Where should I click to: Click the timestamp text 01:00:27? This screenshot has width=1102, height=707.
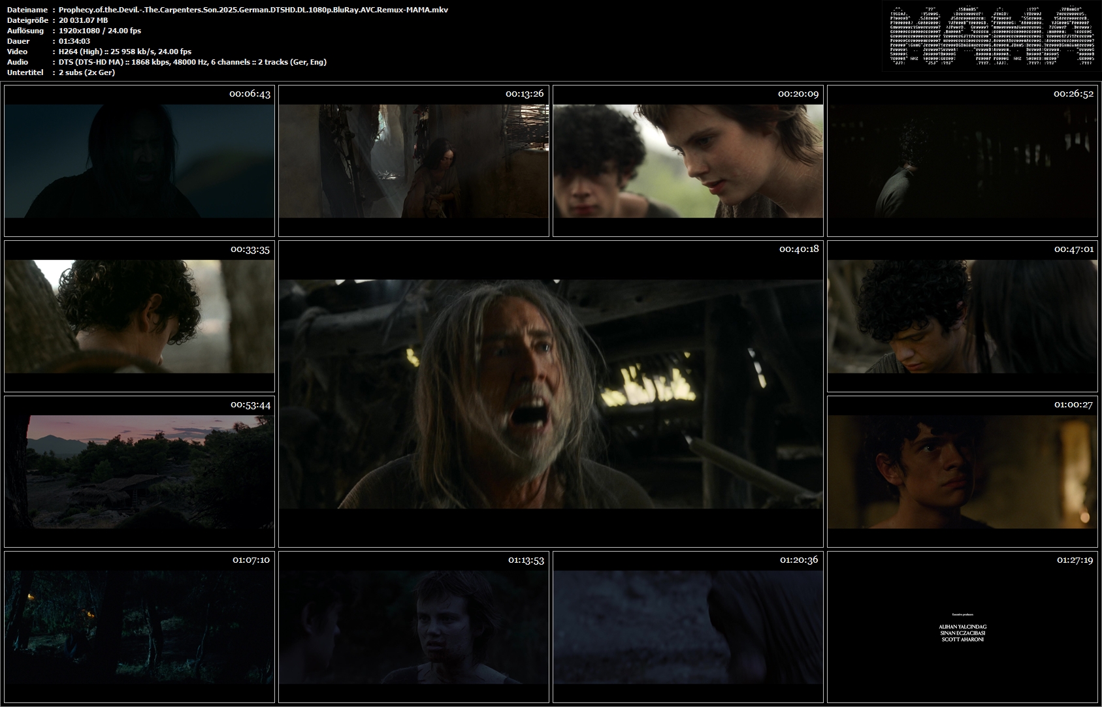tap(1073, 405)
